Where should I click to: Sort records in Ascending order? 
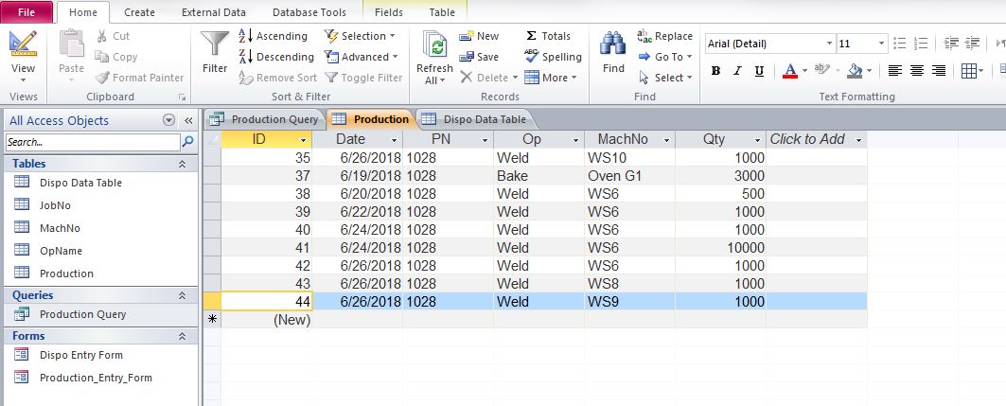pyautogui.click(x=273, y=36)
